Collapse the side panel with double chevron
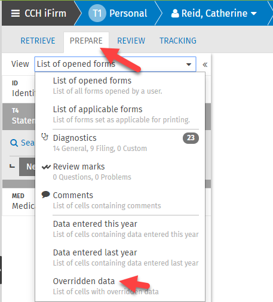The image size is (273, 302). (205, 64)
